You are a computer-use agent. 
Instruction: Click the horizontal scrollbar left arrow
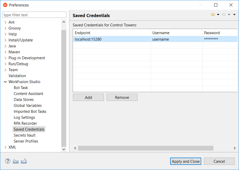point(75,148)
